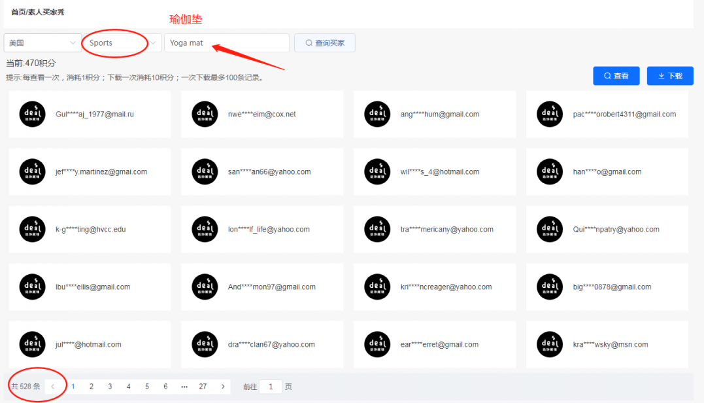Screen dimensions: 704x403
Task: Click the avatar icon beside lbu****ellis@gmail.com
Action: (x=32, y=287)
